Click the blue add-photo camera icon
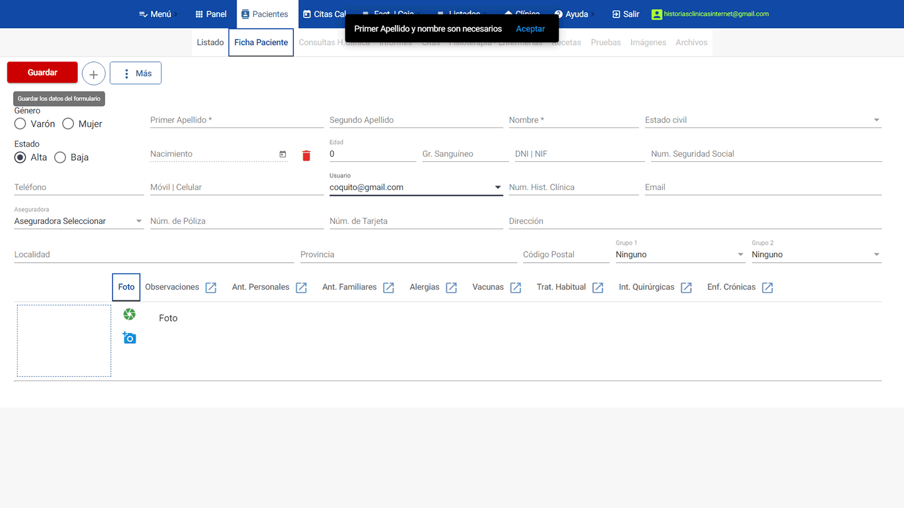Viewport: 904px width, 508px height. point(129,338)
